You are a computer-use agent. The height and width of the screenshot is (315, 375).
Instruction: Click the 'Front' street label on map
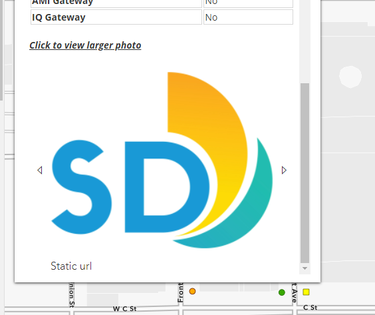click(x=181, y=292)
